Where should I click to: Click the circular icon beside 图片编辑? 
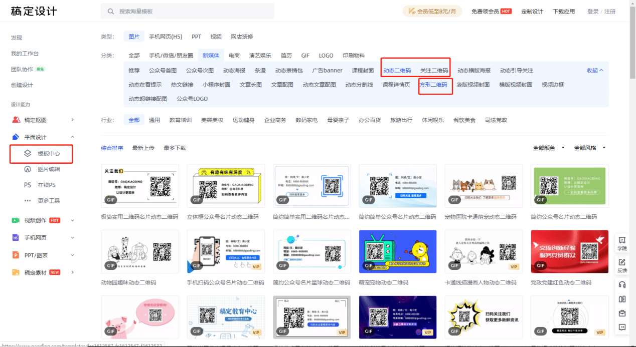[28, 169]
